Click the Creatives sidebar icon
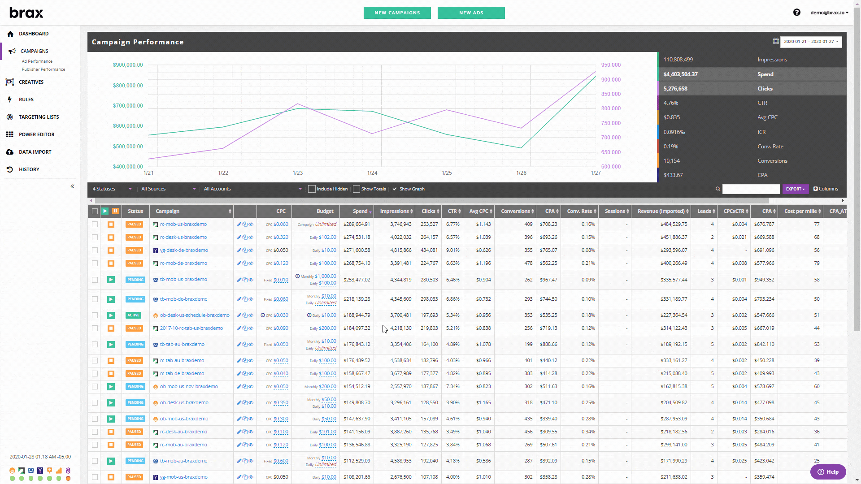 point(9,82)
